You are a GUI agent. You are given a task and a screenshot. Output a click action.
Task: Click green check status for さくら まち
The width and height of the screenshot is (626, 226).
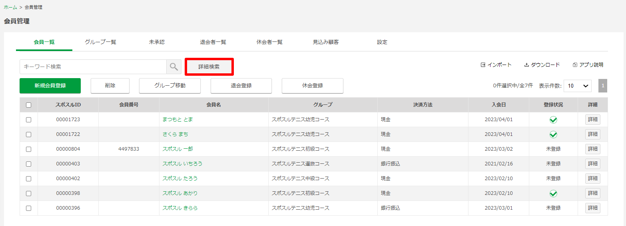[553, 134]
